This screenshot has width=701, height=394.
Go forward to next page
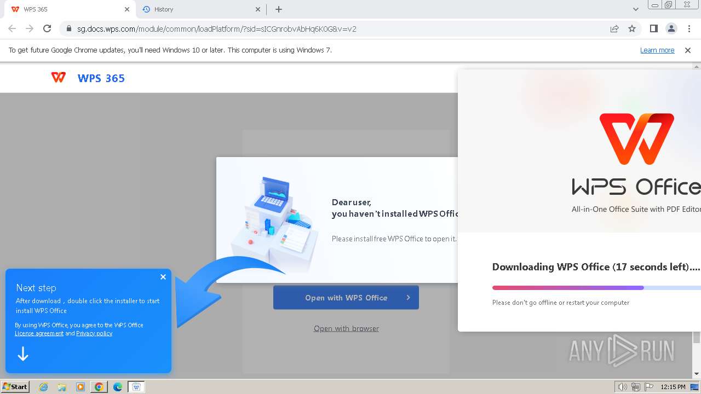[30, 28]
